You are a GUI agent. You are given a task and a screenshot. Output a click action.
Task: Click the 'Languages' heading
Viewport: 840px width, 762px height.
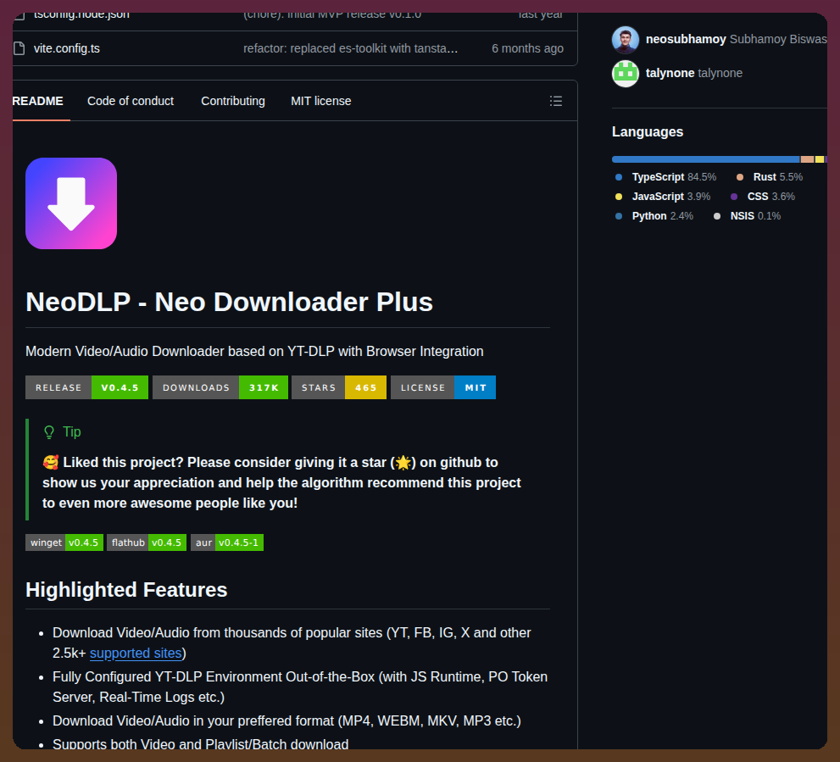coord(647,132)
